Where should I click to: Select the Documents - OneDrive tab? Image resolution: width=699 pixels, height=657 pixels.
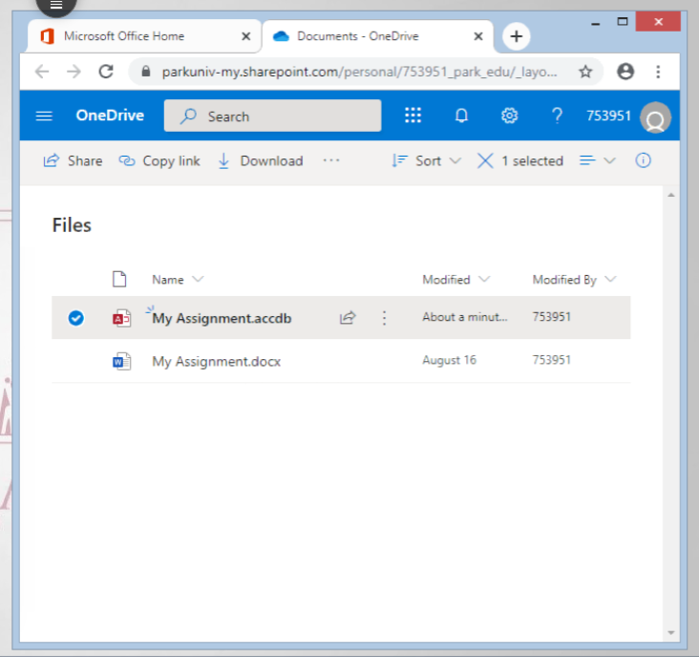(377, 36)
